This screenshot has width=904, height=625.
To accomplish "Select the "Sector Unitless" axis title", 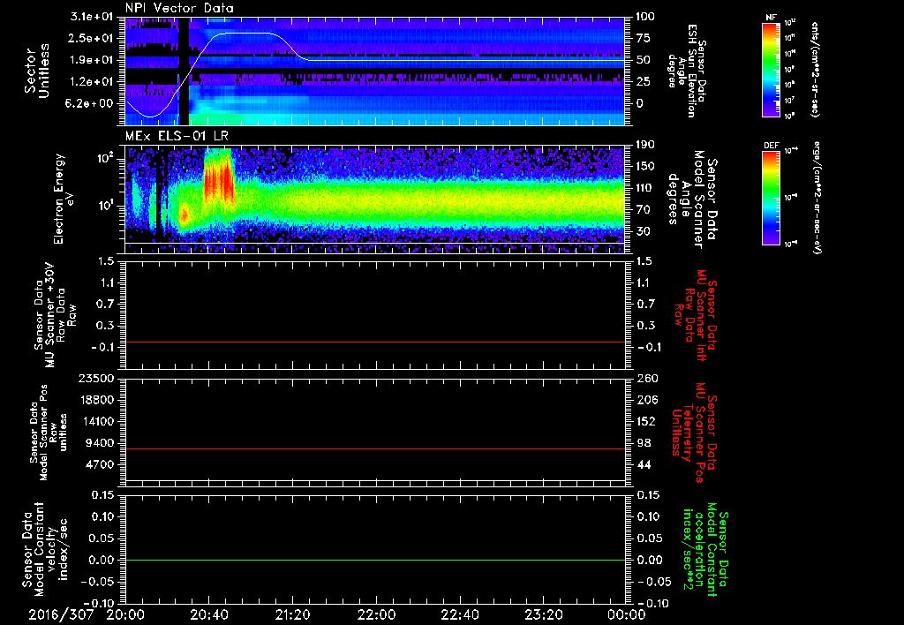I will [x=37, y=71].
